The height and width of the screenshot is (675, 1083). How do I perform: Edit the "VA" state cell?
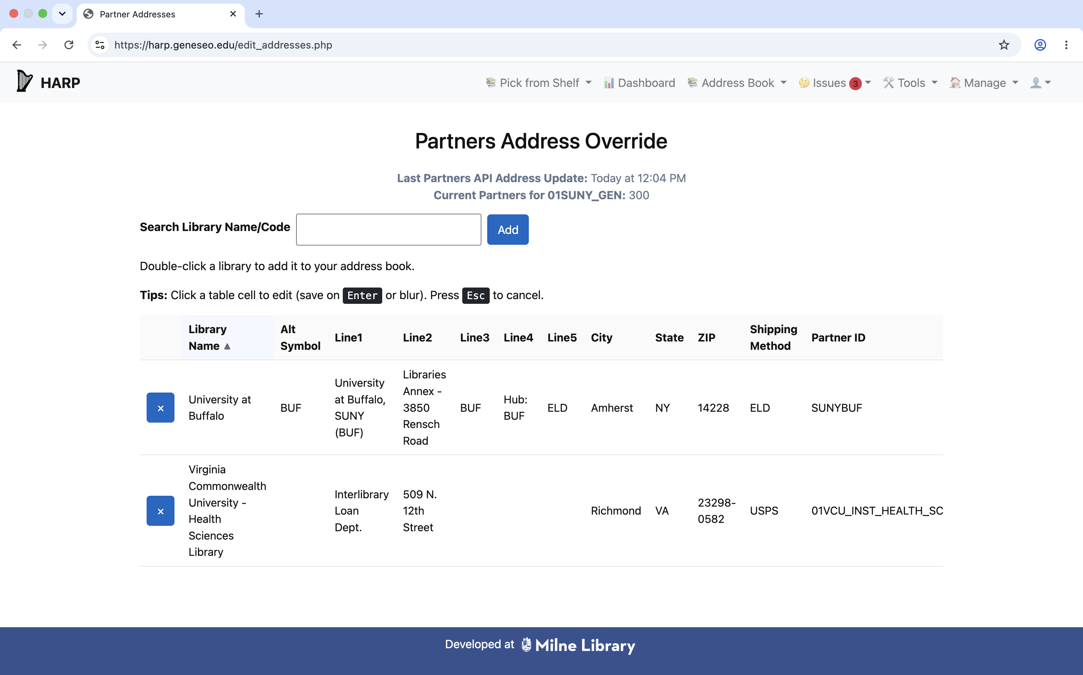[669, 511]
